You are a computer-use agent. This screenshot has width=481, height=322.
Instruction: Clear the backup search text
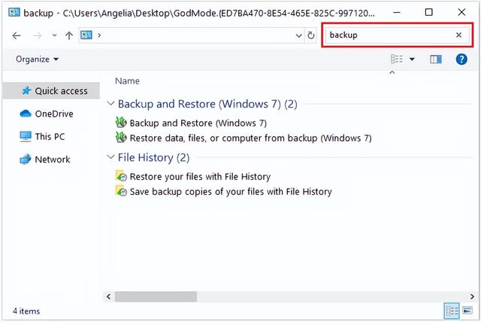click(458, 35)
